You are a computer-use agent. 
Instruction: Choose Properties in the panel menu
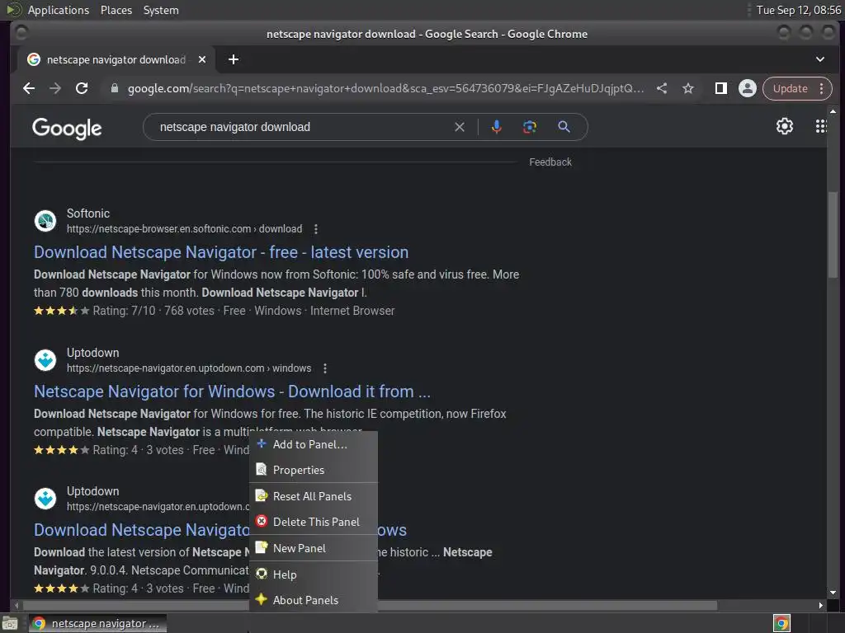tap(314, 470)
